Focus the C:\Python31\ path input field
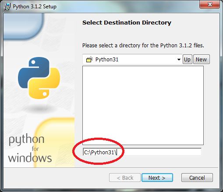This screenshot has height=192, width=223. [142, 152]
